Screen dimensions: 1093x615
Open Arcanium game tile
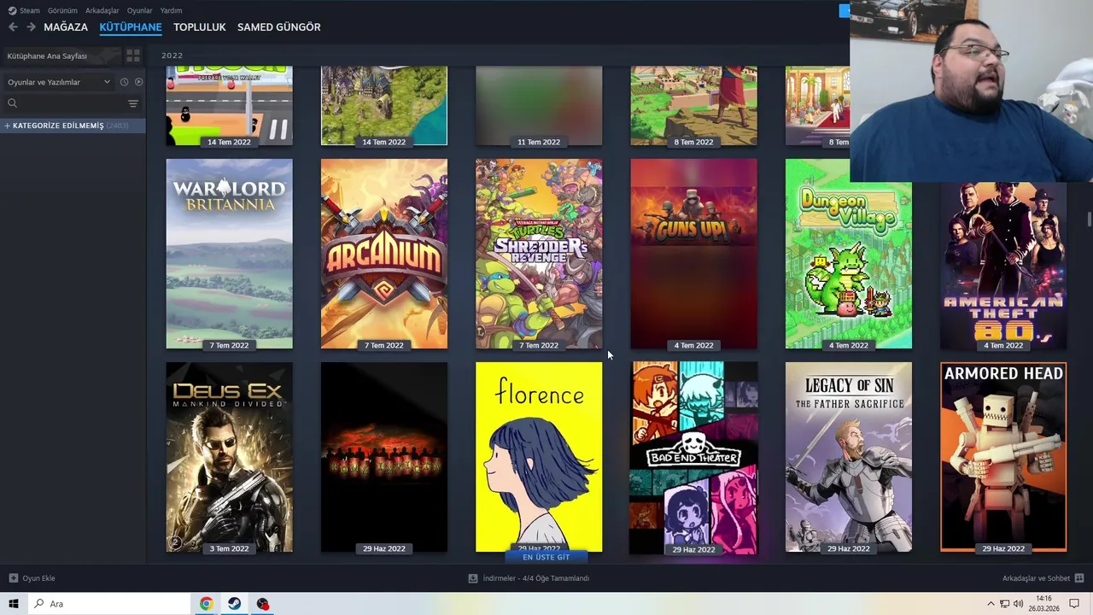point(383,254)
